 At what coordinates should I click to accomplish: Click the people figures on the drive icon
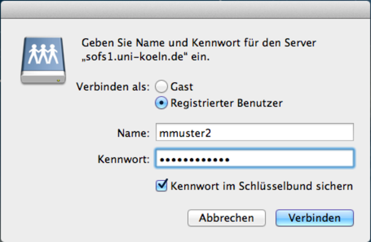coord(43,54)
